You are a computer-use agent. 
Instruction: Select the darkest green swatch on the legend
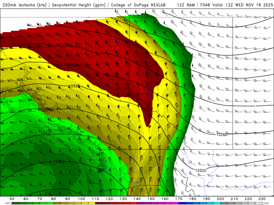[x=15, y=203]
